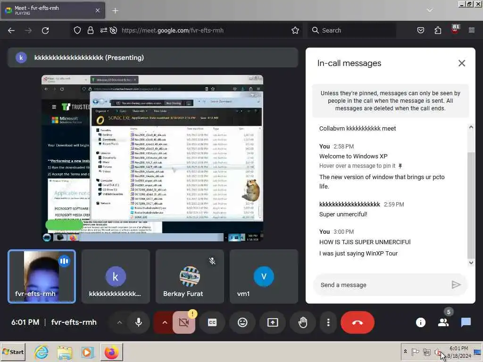Click the red extension badge showing 81
This screenshot has height=362, width=483.
pyautogui.click(x=455, y=29)
